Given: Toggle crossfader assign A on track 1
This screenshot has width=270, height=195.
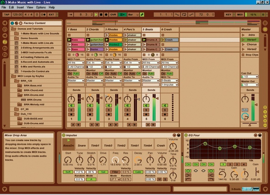Looking at the screenshot, I should (x=73, y=125).
